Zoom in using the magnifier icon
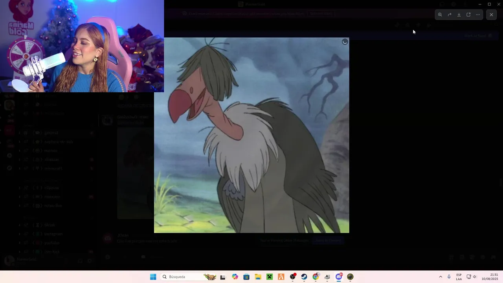Screen dimensions: 503x283 tap(440, 15)
